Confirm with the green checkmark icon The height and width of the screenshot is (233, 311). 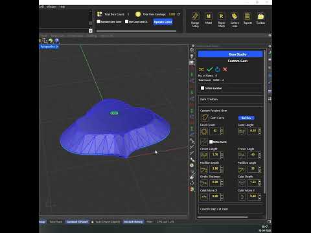210,69
